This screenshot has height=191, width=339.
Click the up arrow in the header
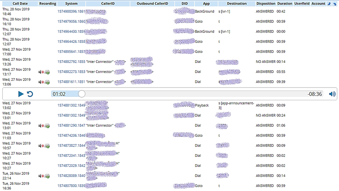pyautogui.click(x=329, y=4)
